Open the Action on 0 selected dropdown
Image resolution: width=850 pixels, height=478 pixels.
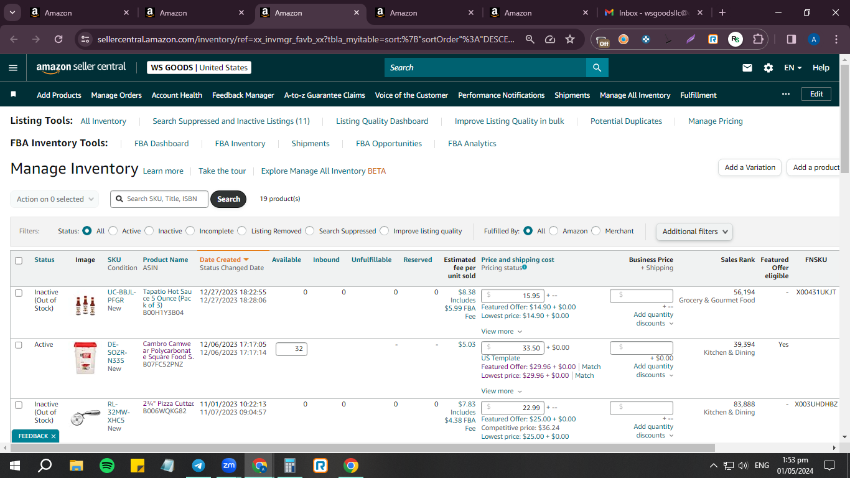[55, 199]
